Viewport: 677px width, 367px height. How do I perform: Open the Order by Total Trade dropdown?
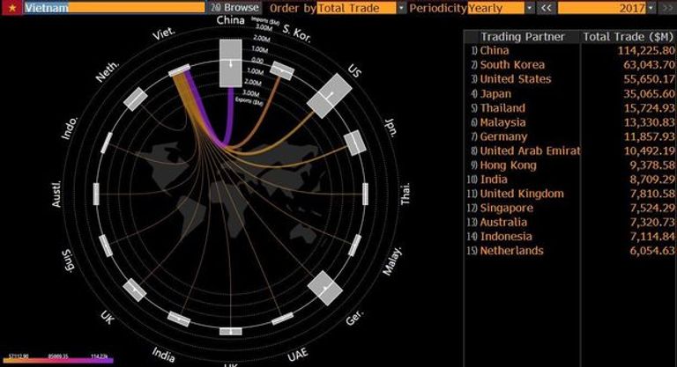pos(401,7)
